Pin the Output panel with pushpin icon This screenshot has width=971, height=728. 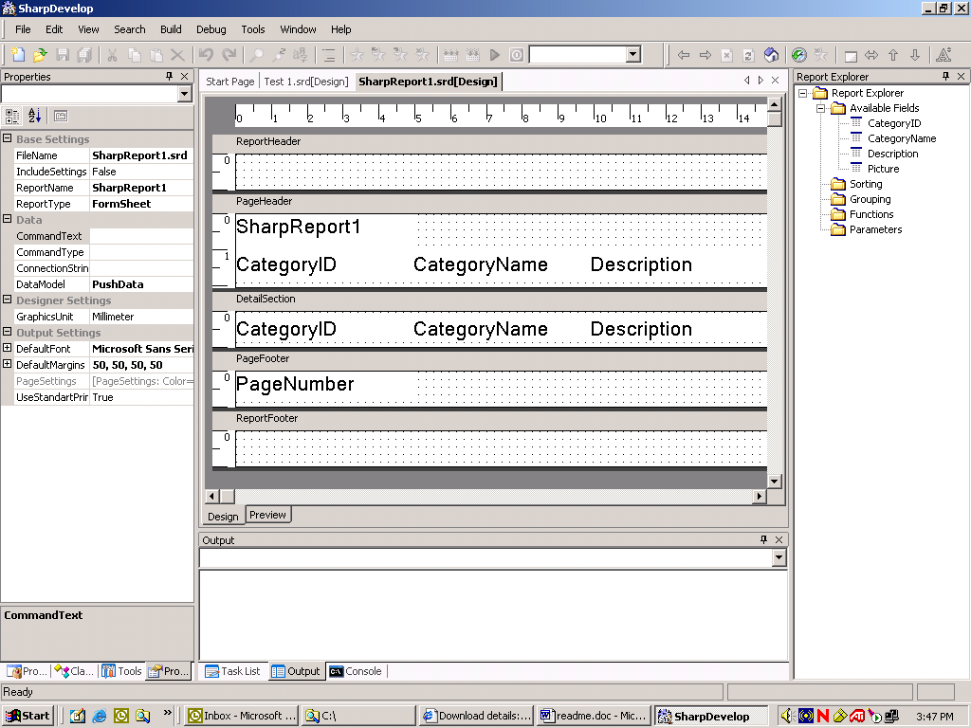pos(763,539)
